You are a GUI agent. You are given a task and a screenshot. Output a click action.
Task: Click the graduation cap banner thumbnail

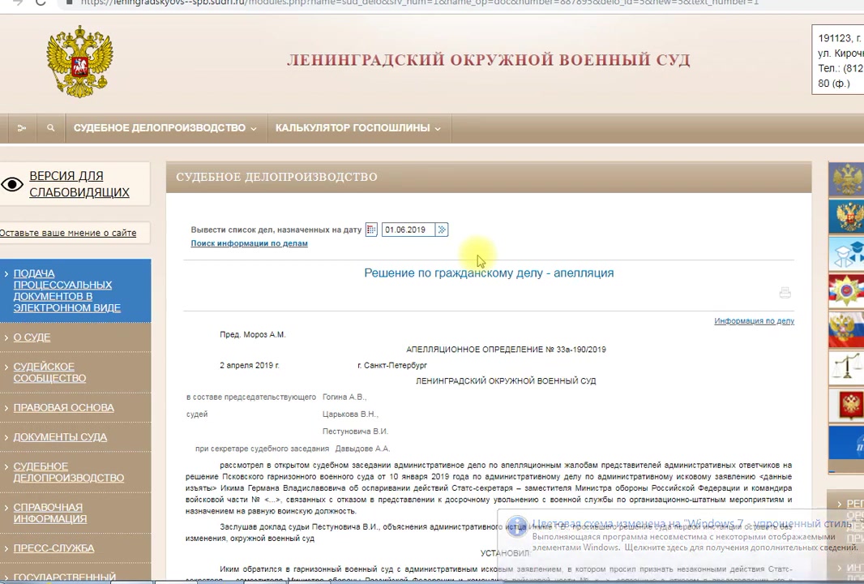846,253
